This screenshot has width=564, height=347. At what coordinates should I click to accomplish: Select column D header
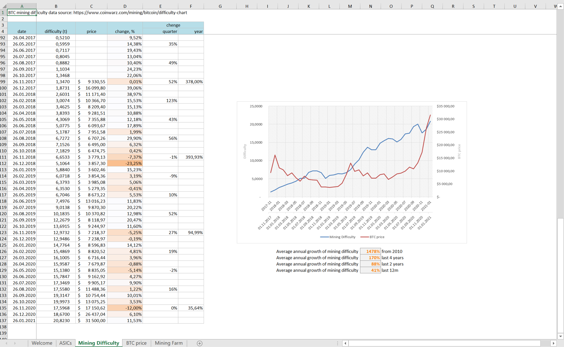(125, 6)
